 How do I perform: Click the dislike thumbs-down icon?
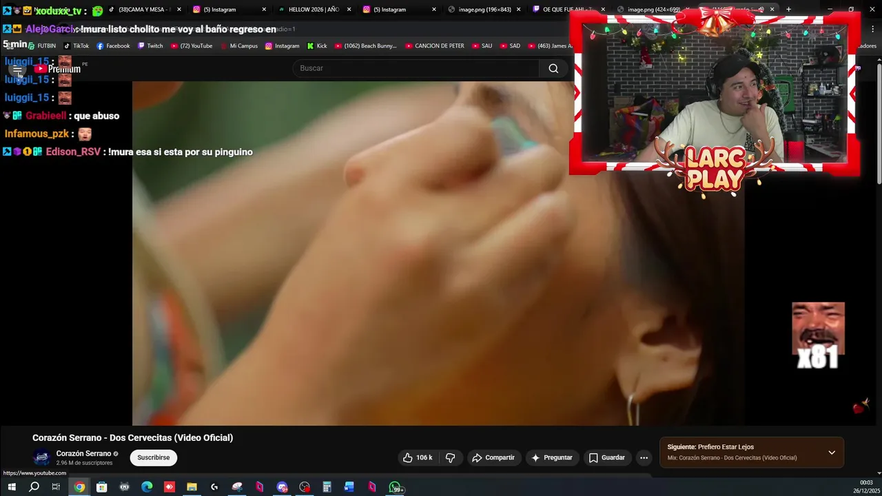point(450,457)
